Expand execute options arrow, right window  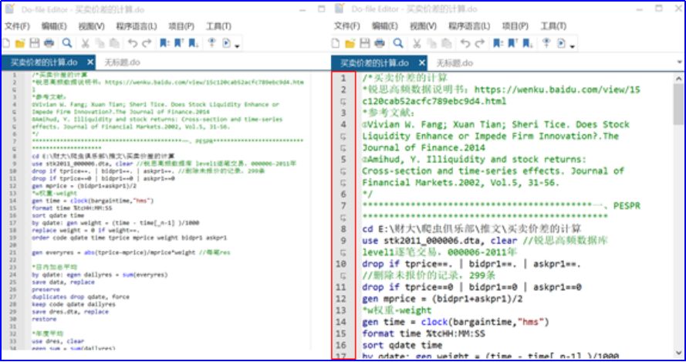point(573,46)
